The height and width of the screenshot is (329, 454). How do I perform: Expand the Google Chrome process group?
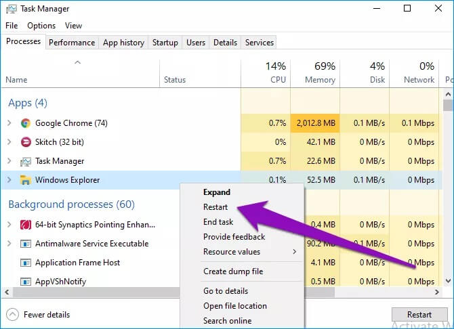[9, 123]
